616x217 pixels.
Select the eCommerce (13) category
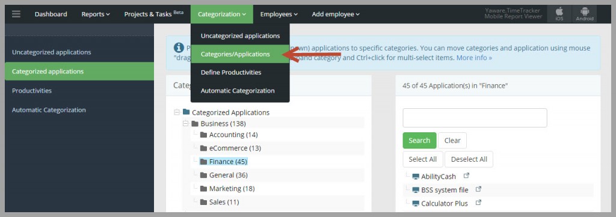click(x=235, y=148)
